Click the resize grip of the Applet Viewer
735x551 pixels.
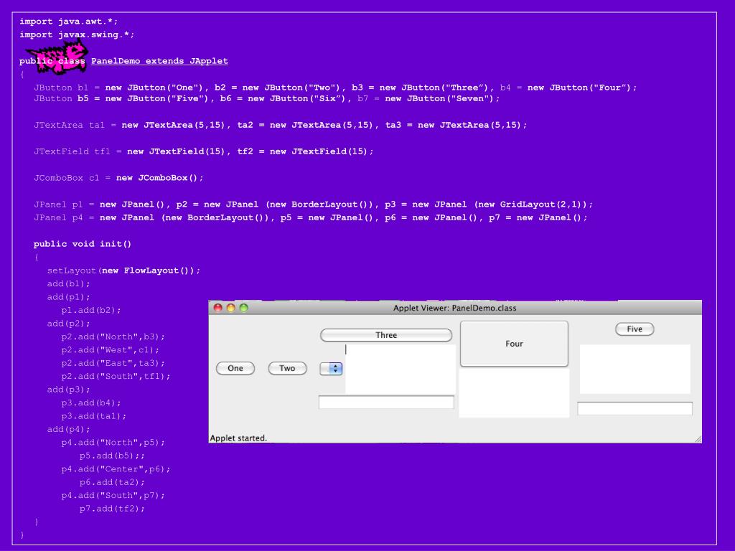[698, 439]
